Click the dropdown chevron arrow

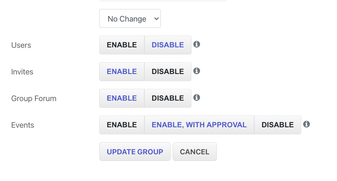tap(157, 19)
